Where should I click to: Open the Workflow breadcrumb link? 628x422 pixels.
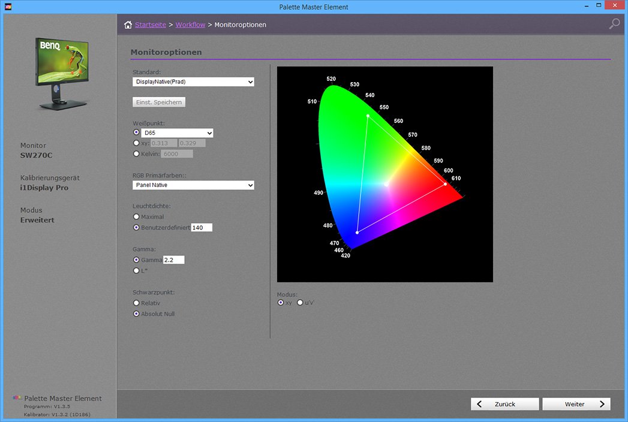point(190,25)
